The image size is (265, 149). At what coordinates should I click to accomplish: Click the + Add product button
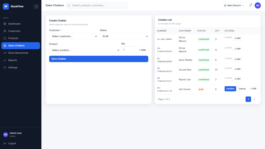pos(142,50)
